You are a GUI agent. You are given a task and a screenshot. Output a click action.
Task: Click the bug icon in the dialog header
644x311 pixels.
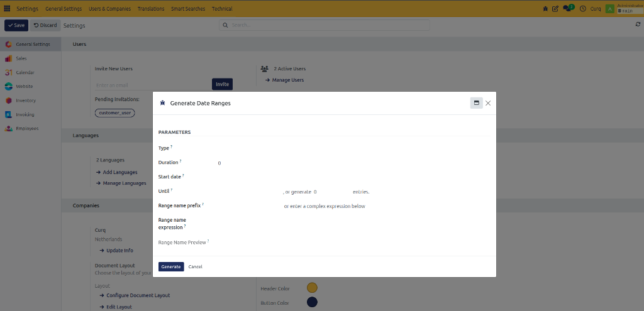click(x=163, y=103)
